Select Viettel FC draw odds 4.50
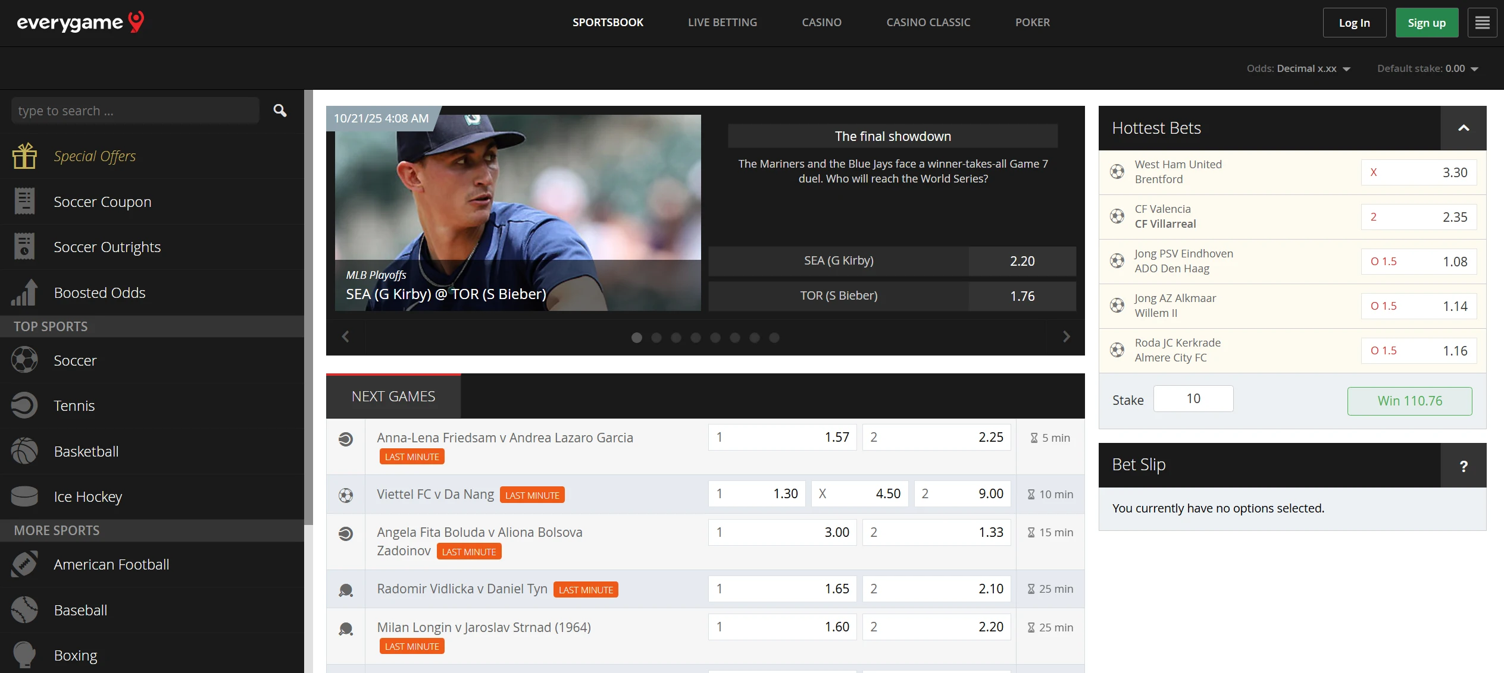Screen dimensions: 1504x673 859,493
